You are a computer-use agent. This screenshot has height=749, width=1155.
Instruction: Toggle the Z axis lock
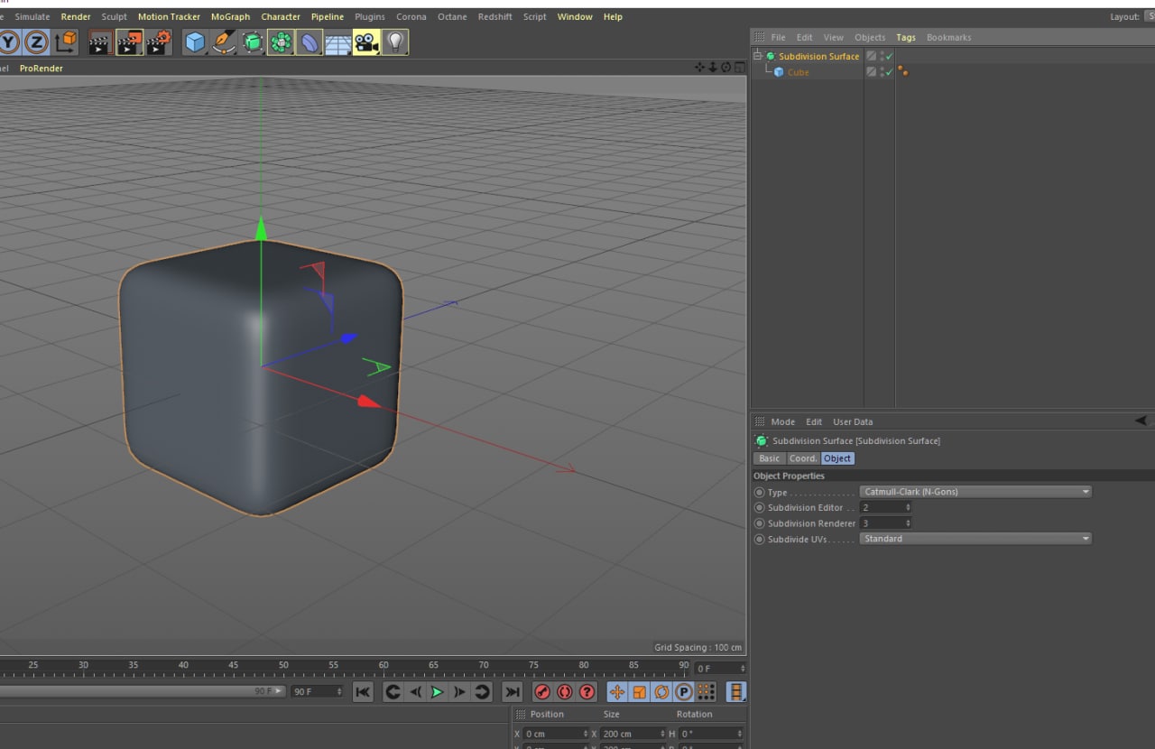coord(36,42)
